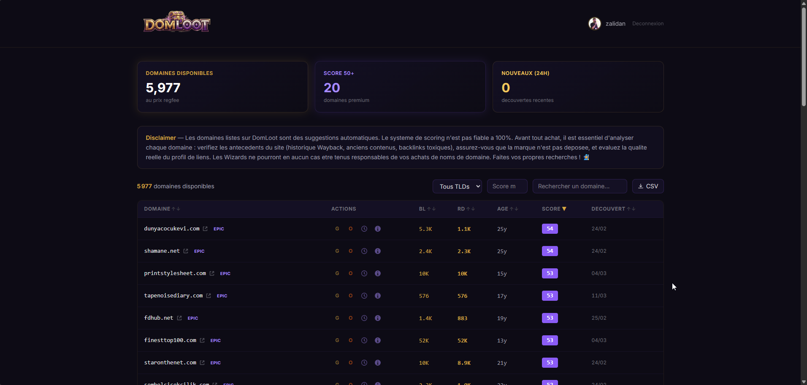Screen dimensions: 807x385
Task: Click the Rechercher un domaine search field
Action: (579, 186)
